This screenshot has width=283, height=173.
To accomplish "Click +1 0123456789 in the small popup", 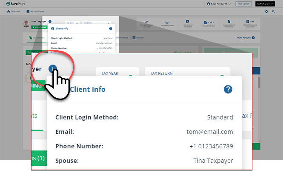I will [105, 48].
